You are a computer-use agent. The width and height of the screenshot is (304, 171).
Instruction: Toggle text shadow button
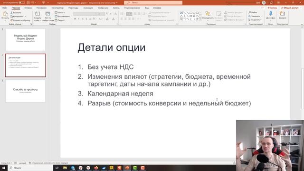(x=86, y=19)
